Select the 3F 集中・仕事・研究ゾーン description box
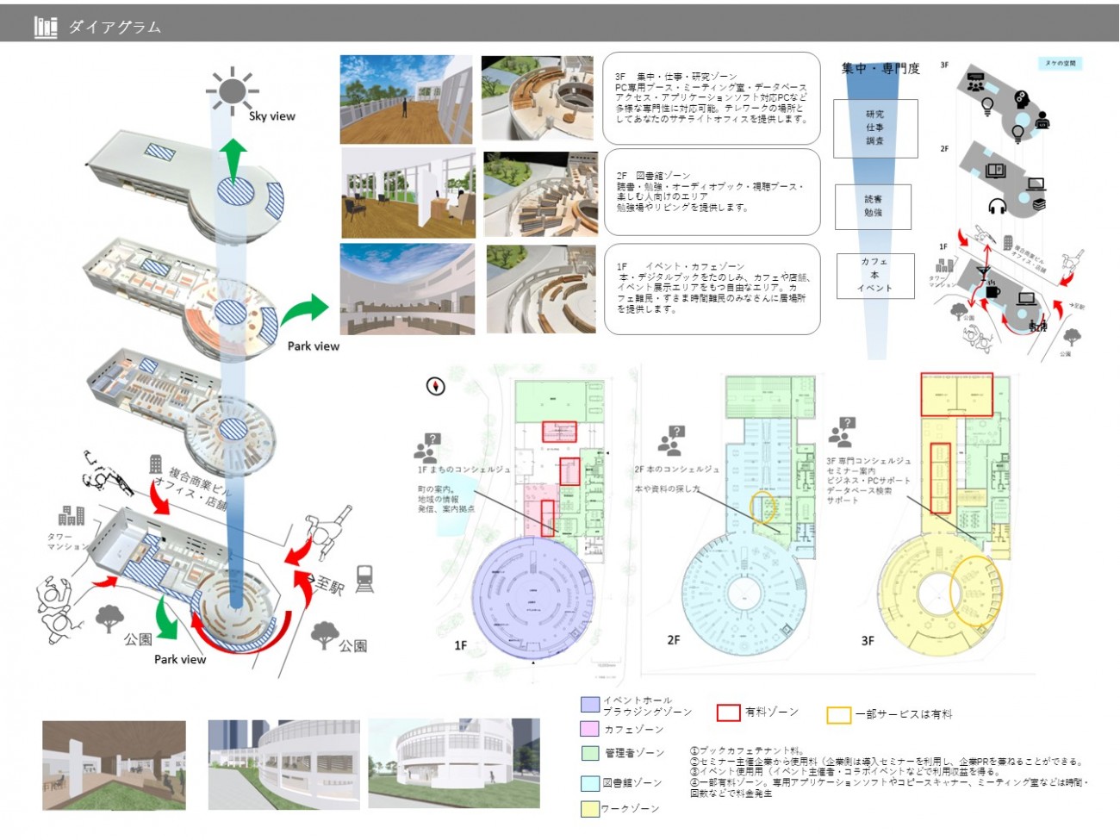 pyautogui.click(x=712, y=98)
